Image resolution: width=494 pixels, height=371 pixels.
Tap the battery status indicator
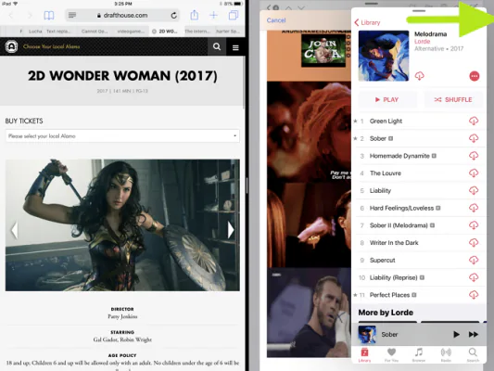(237, 4)
